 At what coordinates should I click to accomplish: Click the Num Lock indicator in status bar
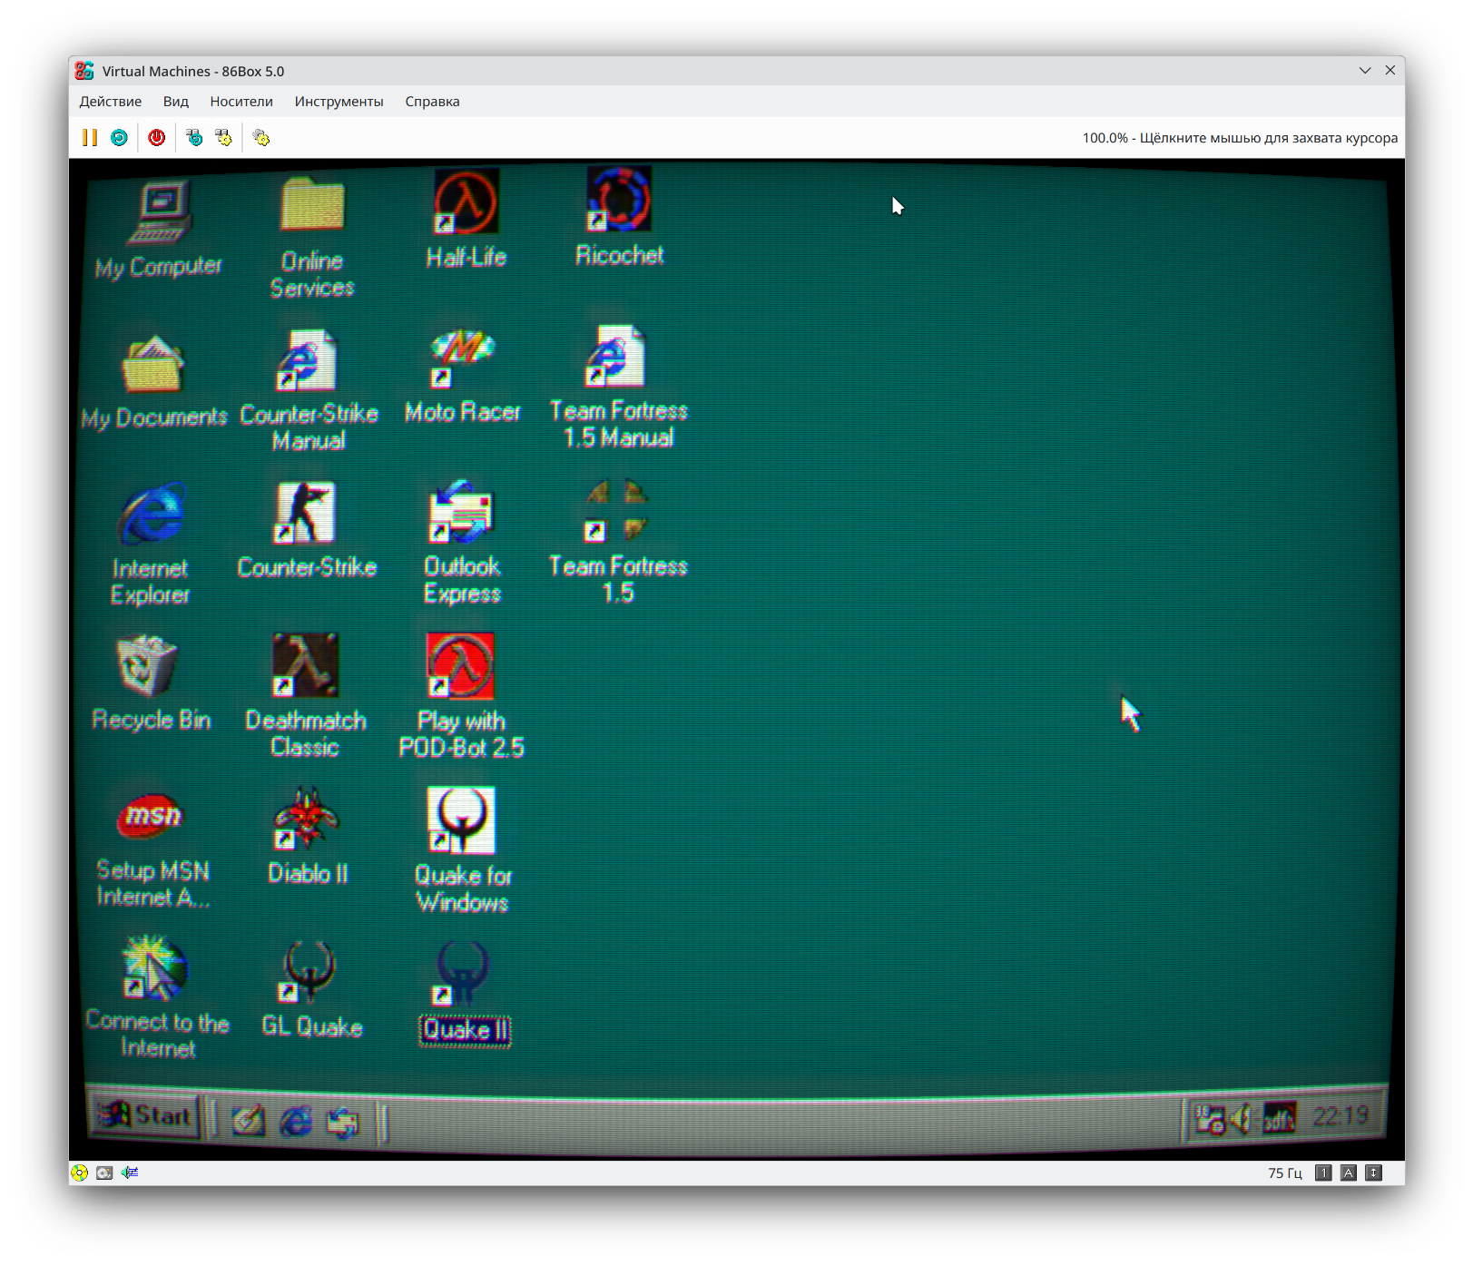tap(1324, 1173)
